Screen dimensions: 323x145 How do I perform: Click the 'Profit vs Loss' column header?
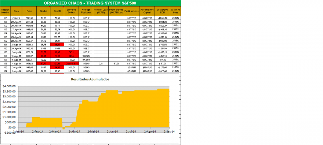[131, 11]
